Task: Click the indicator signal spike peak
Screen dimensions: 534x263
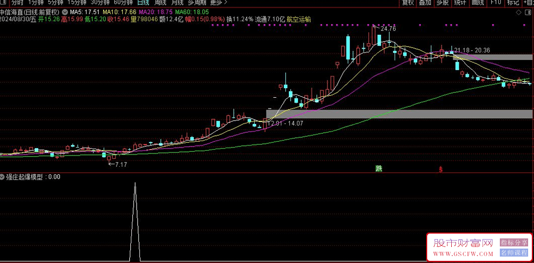Action: (135, 183)
